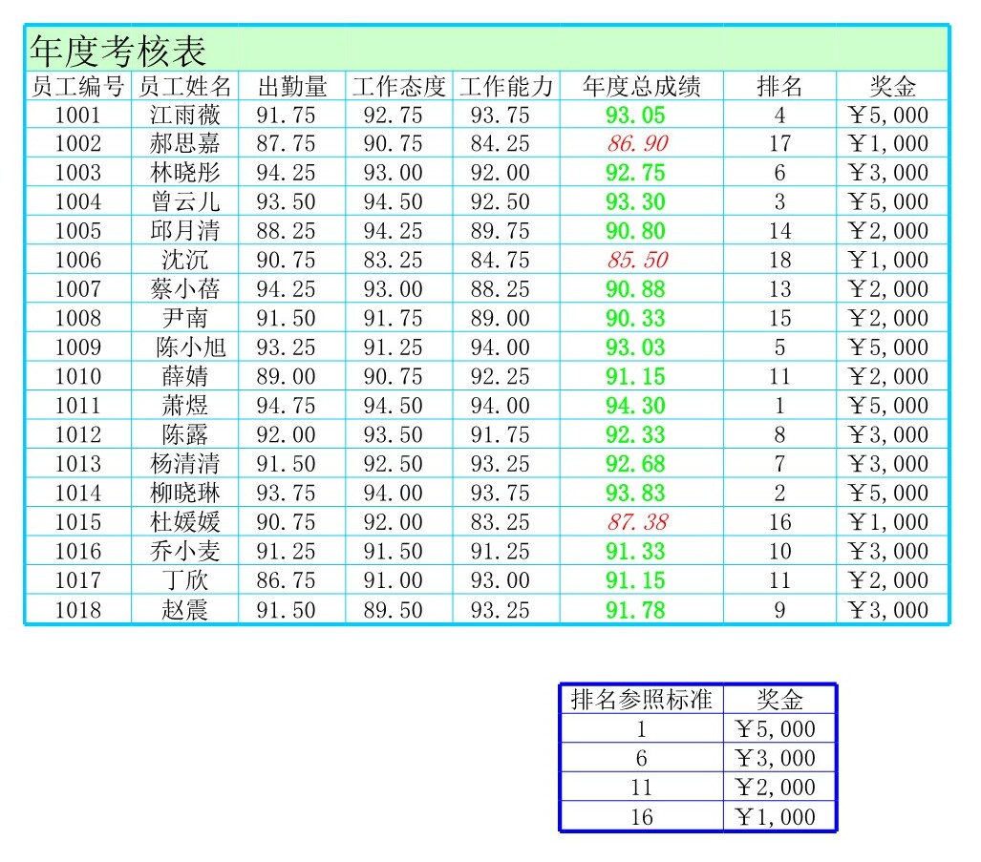Click the name cell "杜媛媛"

pyautogui.click(x=184, y=522)
